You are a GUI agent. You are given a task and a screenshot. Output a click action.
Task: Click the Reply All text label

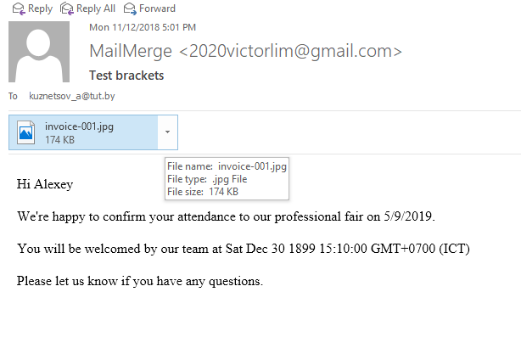tap(96, 8)
